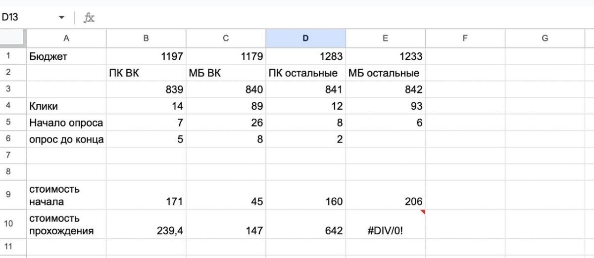594x258 pixels.
Task: Click the "МБ остальные" cell
Action: 385,73
